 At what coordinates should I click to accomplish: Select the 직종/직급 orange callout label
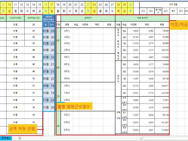[179, 25]
